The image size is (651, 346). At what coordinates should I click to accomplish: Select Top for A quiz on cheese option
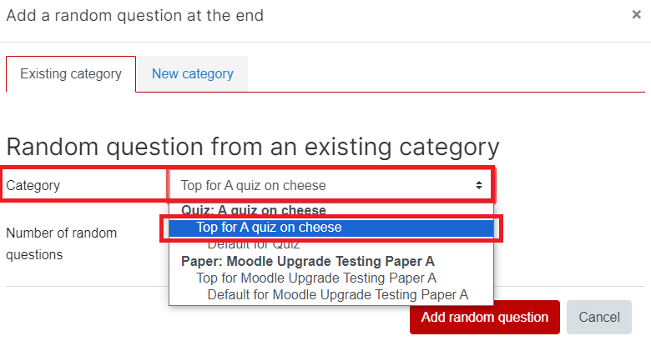click(331, 228)
